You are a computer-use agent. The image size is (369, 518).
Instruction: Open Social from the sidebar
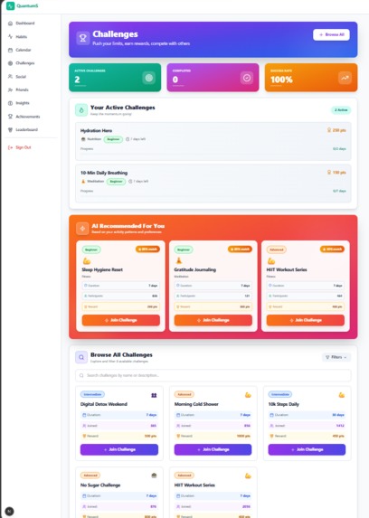(x=22, y=76)
